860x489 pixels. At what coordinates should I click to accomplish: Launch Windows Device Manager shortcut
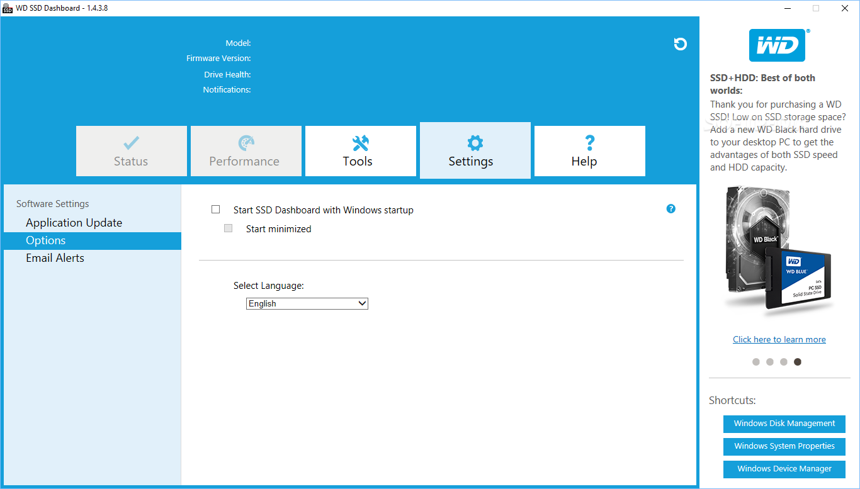[x=784, y=469]
